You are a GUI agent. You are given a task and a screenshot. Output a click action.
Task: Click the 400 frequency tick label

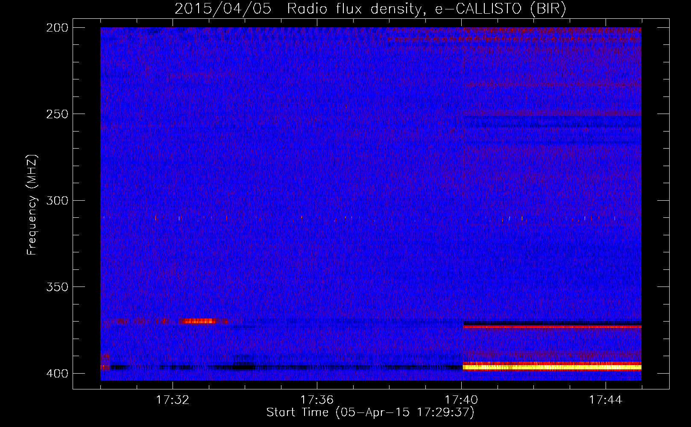[57, 373]
